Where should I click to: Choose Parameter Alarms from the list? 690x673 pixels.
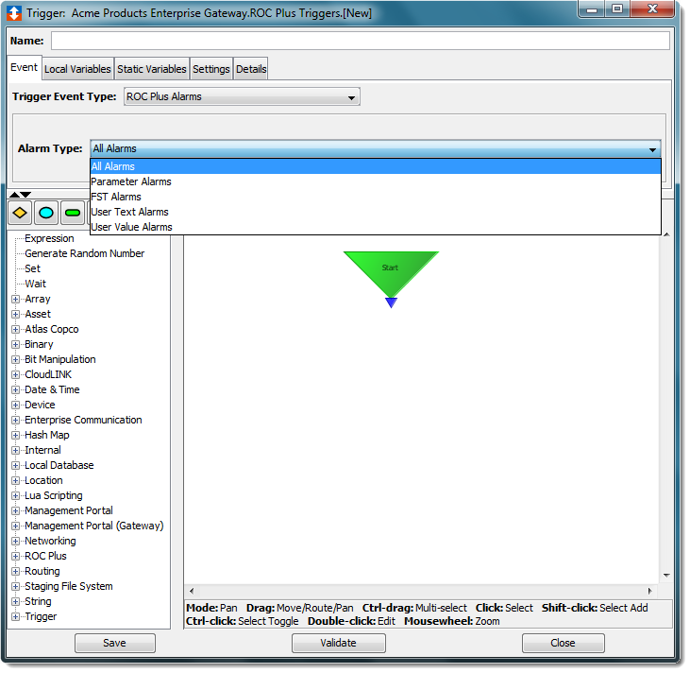(x=131, y=181)
